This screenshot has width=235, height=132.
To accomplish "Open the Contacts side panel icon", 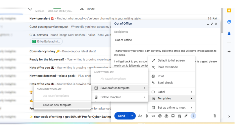I will pyautogui.click(x=229, y=33).
